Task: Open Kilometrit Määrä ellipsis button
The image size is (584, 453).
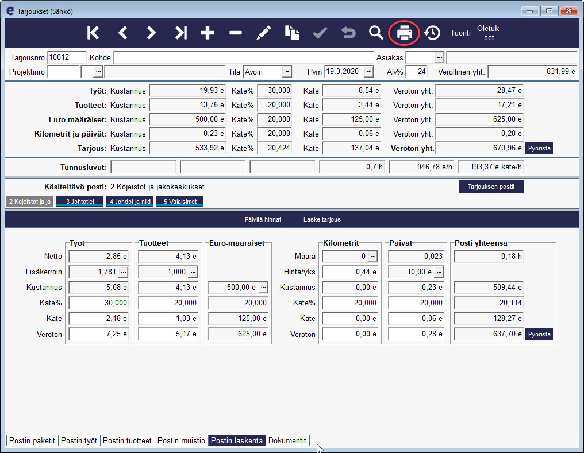Action: pyautogui.click(x=373, y=256)
